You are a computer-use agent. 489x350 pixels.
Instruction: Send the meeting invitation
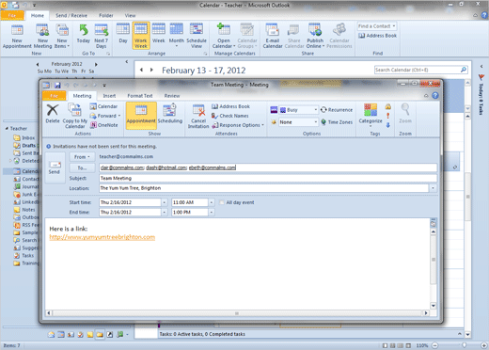55,167
